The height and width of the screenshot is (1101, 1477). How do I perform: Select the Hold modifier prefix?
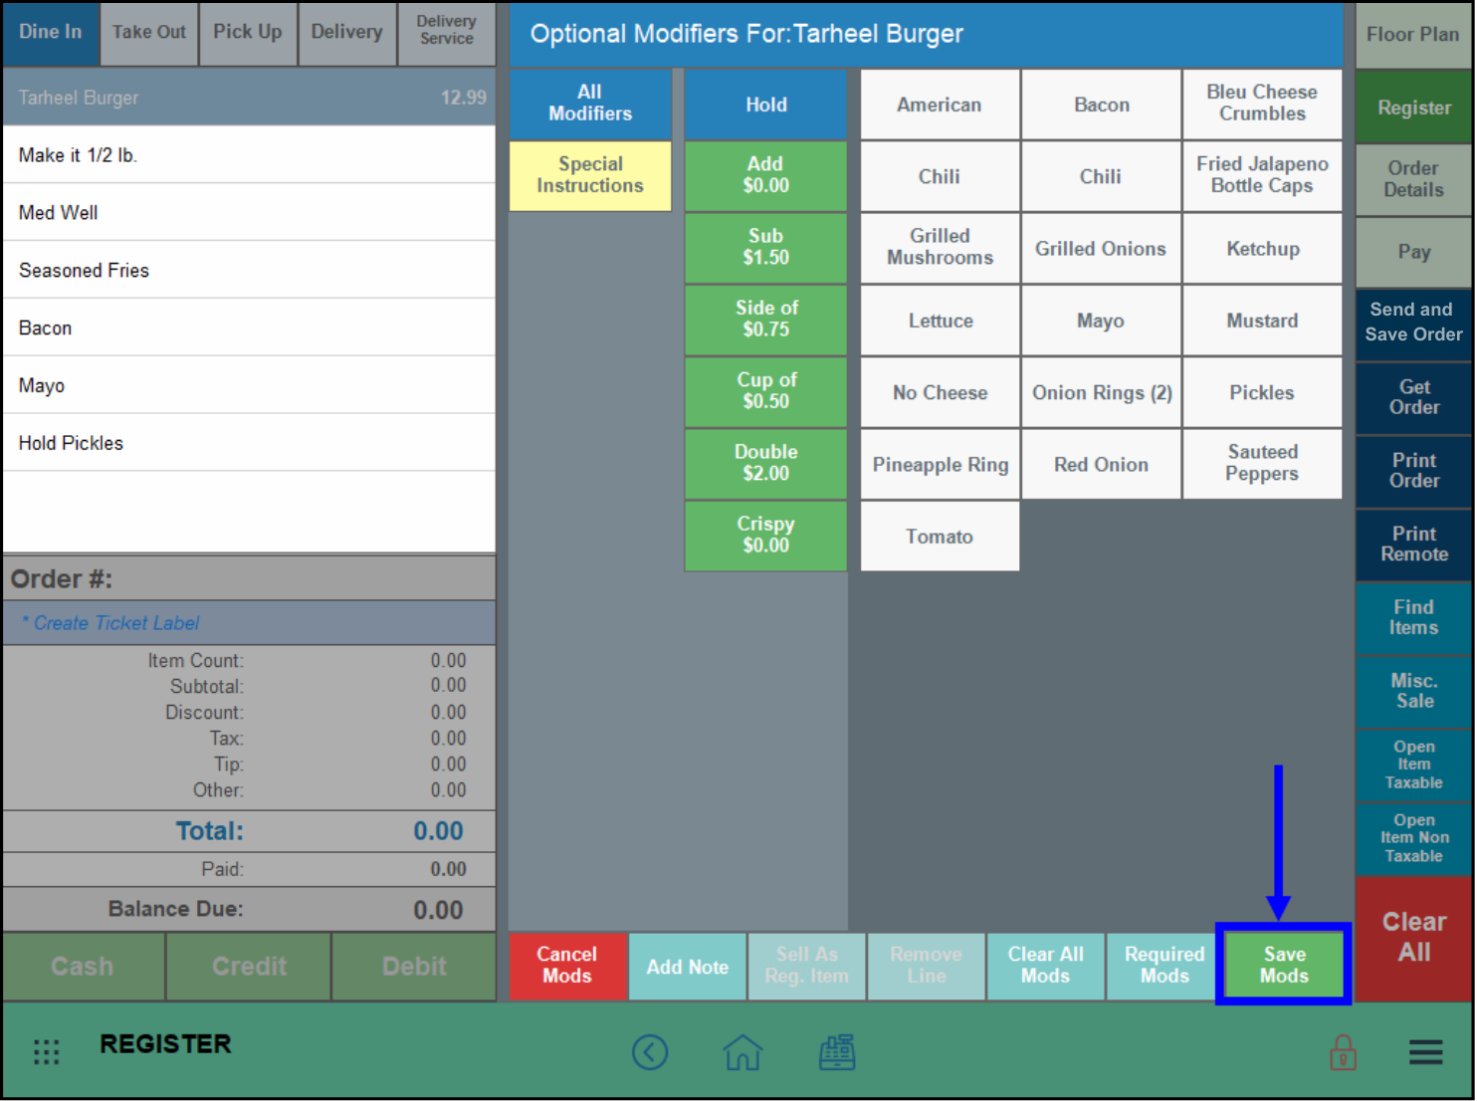(x=765, y=105)
